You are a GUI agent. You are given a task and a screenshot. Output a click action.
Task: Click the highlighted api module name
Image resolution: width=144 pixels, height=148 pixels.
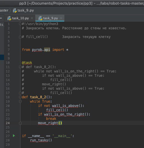point(47,50)
